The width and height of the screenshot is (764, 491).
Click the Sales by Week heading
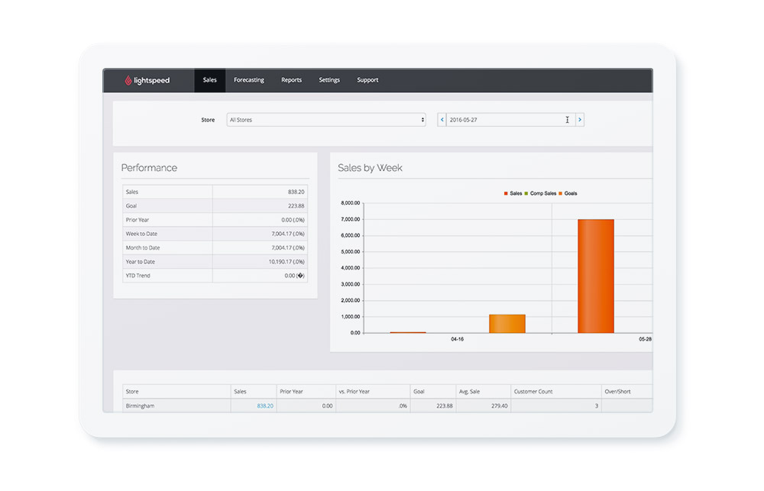370,168
